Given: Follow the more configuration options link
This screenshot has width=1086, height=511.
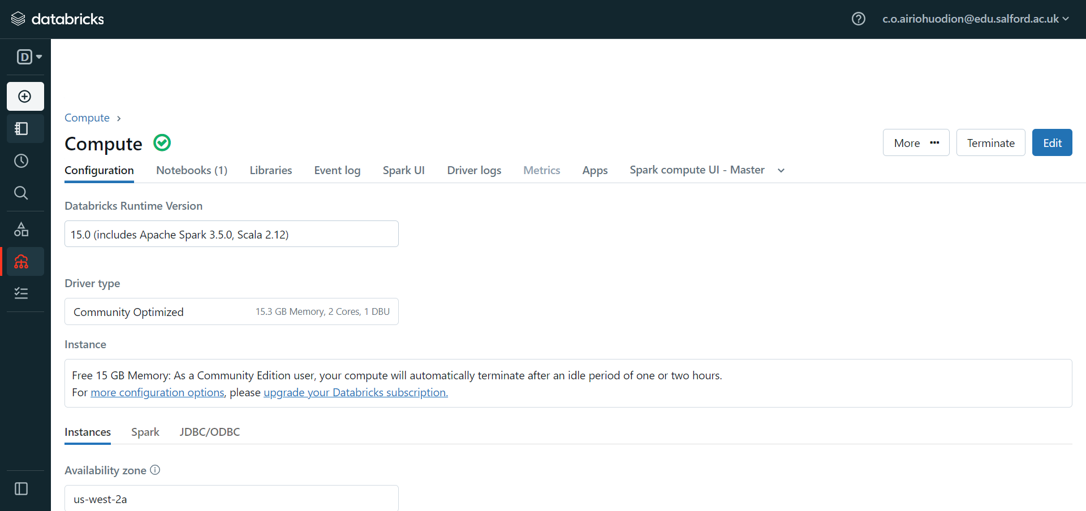Looking at the screenshot, I should (x=157, y=392).
